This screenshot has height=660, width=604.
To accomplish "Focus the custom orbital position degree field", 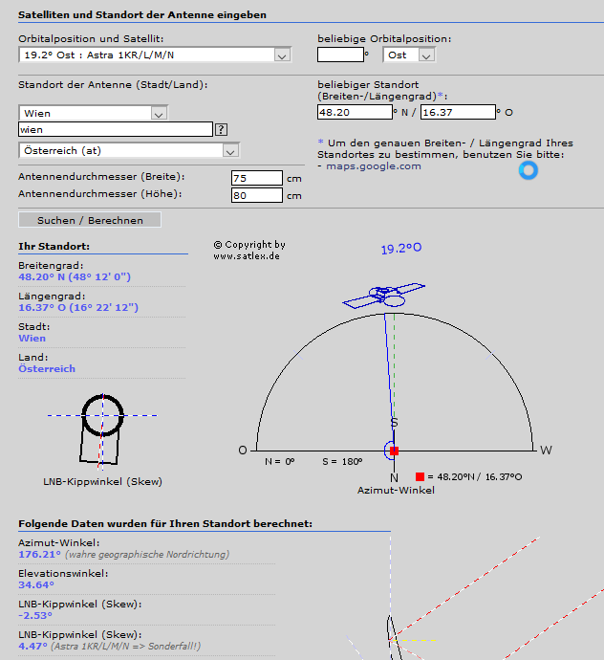I will 340,55.
